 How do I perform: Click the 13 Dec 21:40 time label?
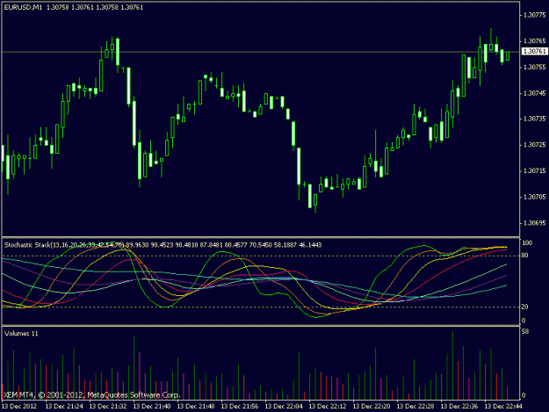tap(152, 406)
